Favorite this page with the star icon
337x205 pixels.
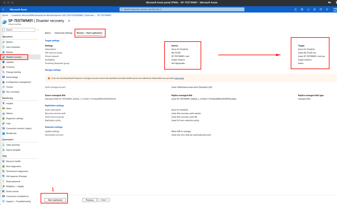pos(69,20)
